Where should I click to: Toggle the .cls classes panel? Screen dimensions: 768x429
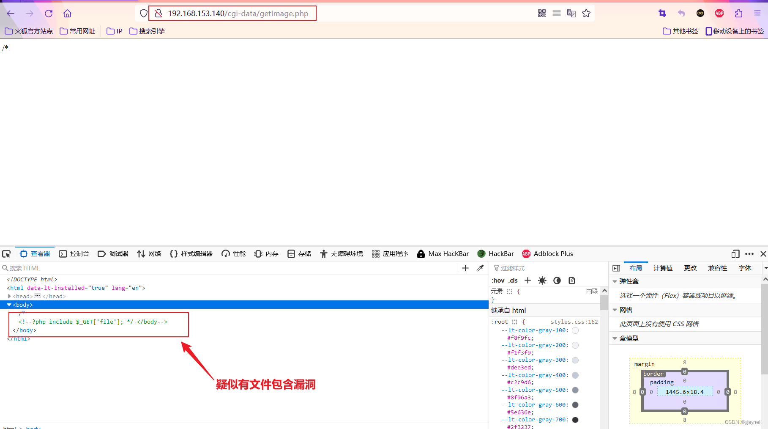click(x=513, y=280)
